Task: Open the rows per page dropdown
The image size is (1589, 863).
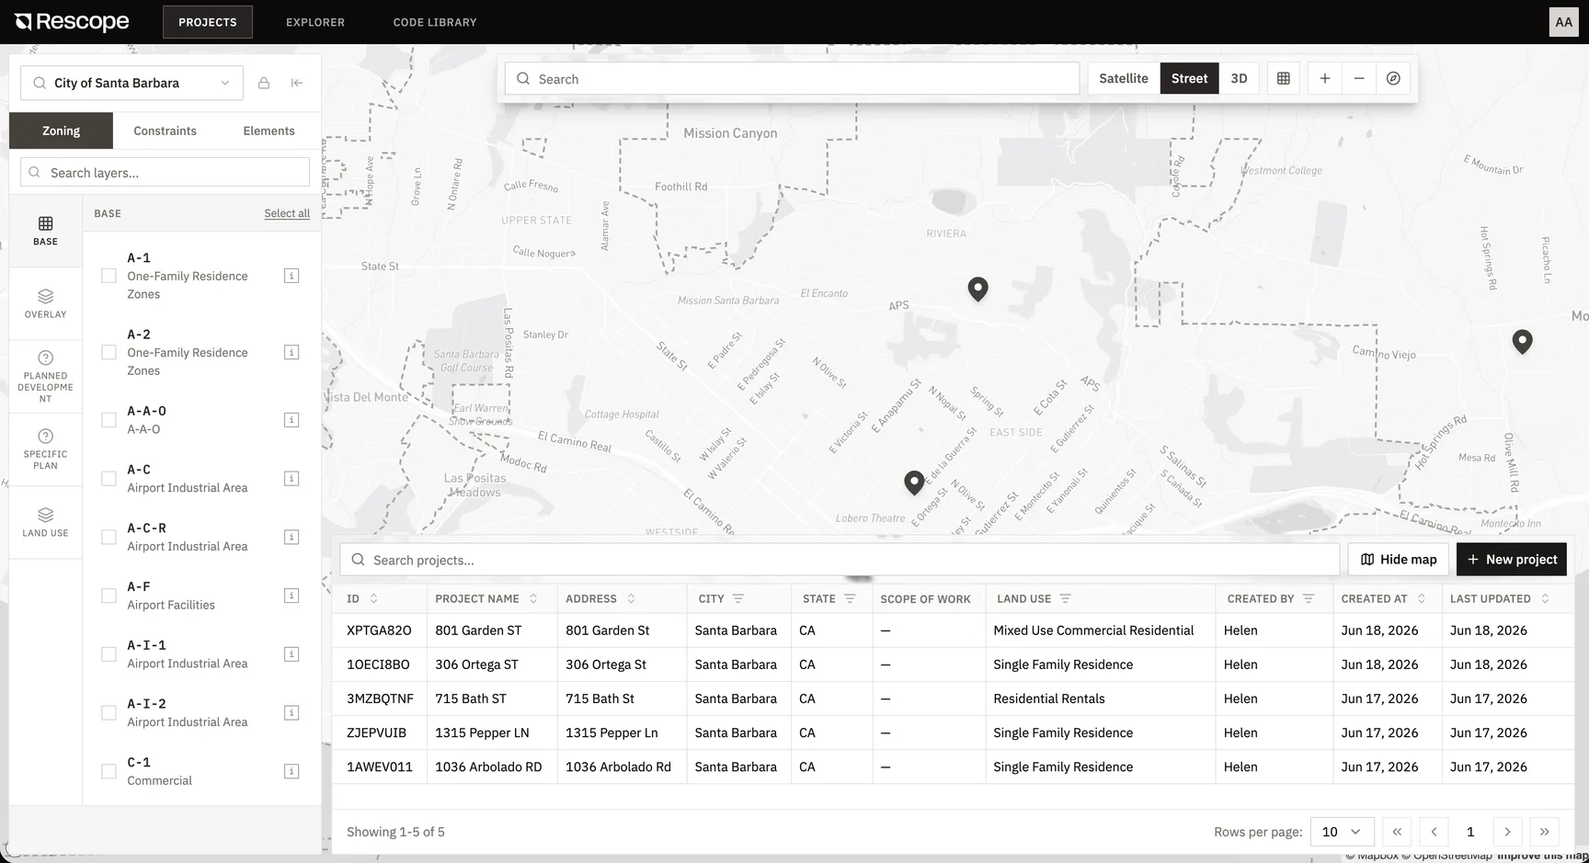Action: [x=1342, y=832]
